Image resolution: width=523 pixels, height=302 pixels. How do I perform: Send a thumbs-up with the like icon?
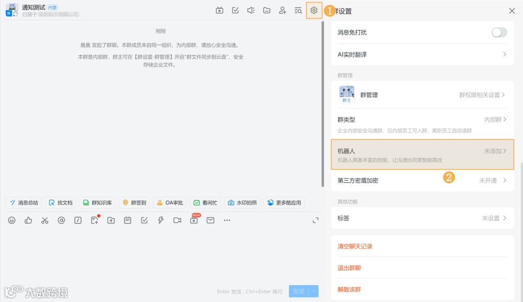[x=28, y=220]
